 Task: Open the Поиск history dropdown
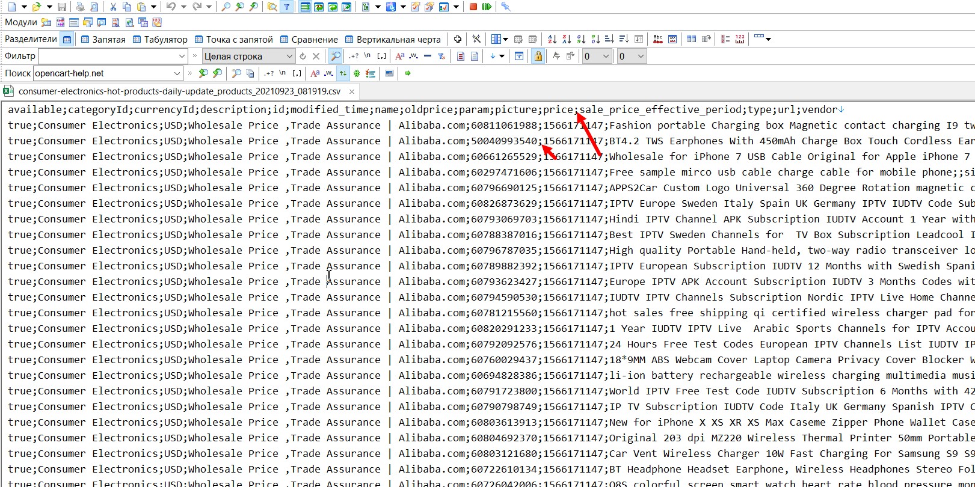pyautogui.click(x=177, y=73)
